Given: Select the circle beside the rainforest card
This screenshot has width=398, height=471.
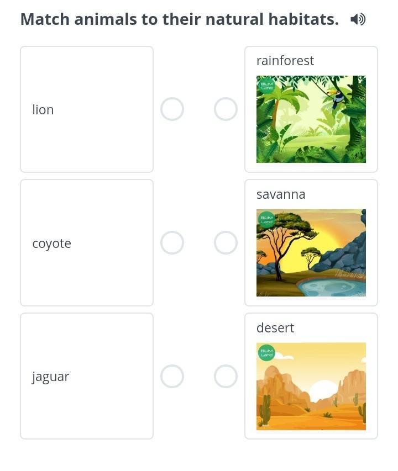Looking at the screenshot, I should 226,109.
